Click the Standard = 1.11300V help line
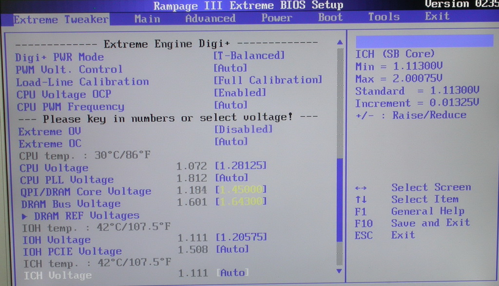The height and width of the screenshot is (286, 499). pos(417,91)
